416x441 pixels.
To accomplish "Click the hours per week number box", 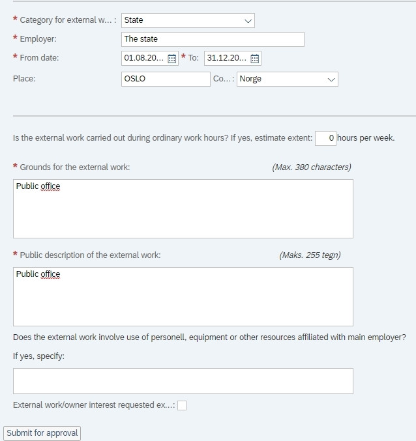I will point(325,138).
